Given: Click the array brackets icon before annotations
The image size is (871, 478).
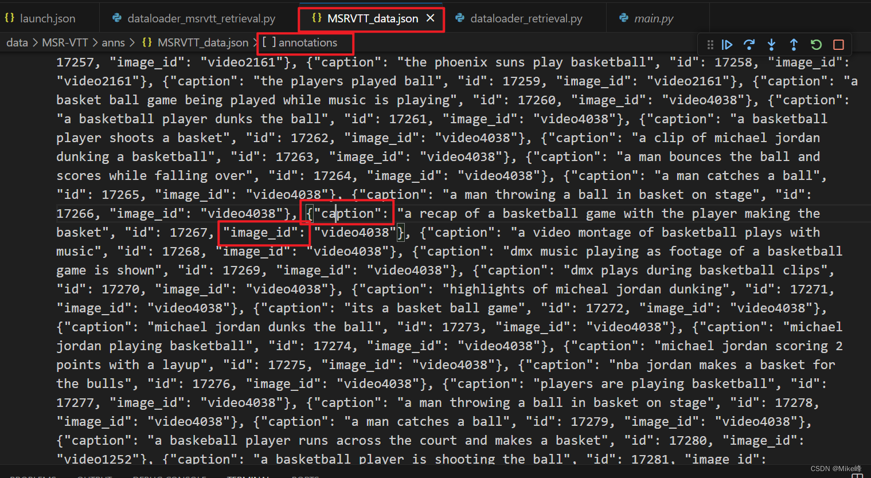Looking at the screenshot, I should point(269,42).
